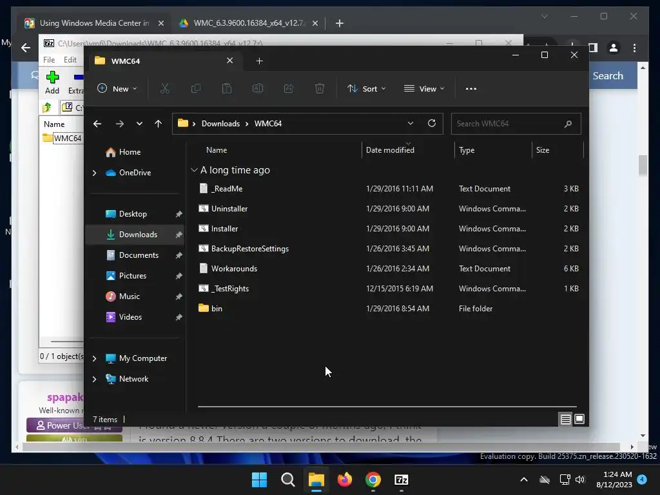Click the Cut scissors icon in Explorer toolbar
This screenshot has height=495, width=660.
click(x=164, y=89)
